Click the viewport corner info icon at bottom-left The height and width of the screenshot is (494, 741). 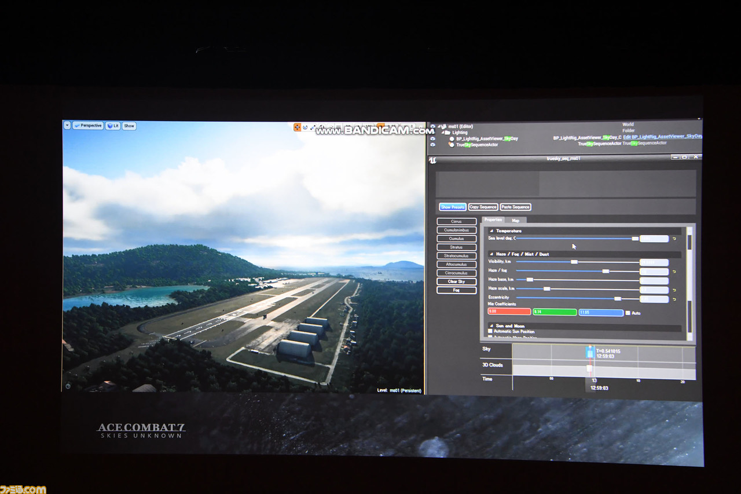[x=68, y=386]
